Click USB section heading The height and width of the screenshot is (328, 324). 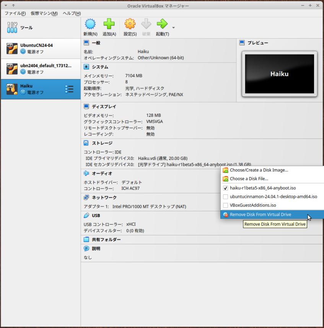(96, 215)
